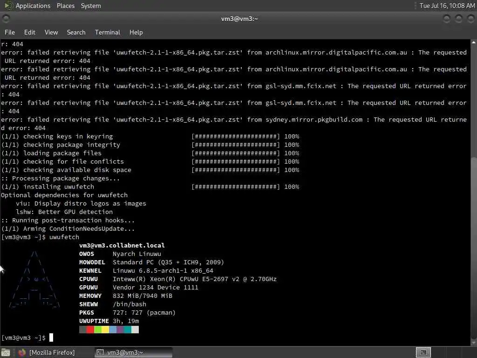Click the 'installing uwufetch' progress line

pyautogui.click(x=150, y=186)
